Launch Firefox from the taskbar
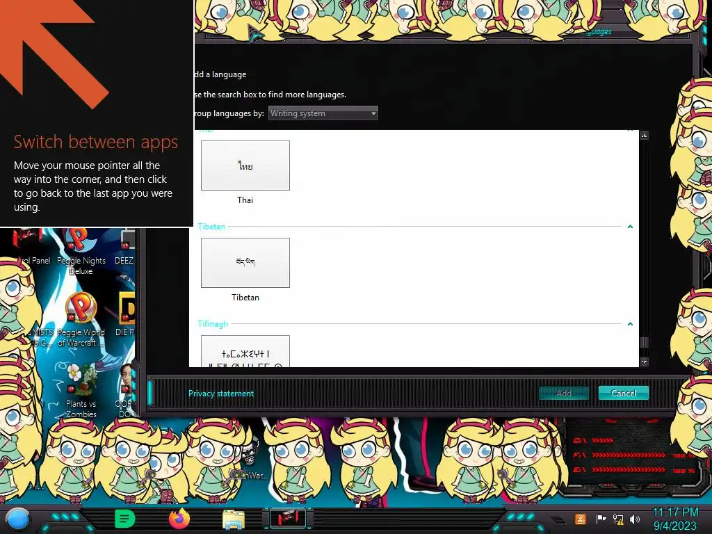The height and width of the screenshot is (534, 712). [x=179, y=519]
